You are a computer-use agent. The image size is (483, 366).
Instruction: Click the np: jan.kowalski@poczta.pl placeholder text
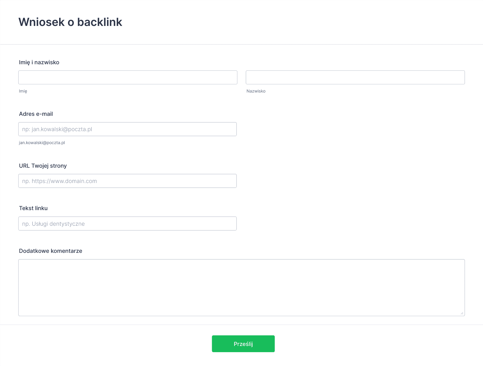[x=57, y=129]
